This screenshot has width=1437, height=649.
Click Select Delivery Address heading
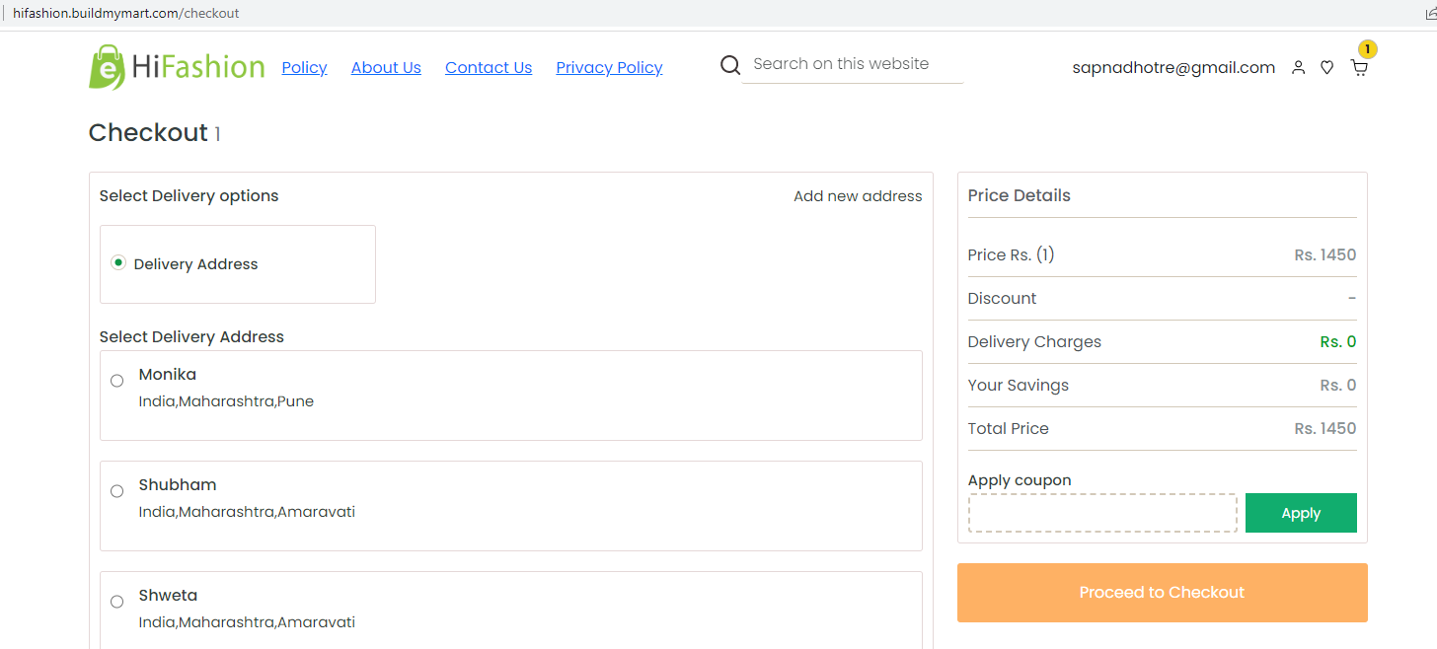[191, 336]
